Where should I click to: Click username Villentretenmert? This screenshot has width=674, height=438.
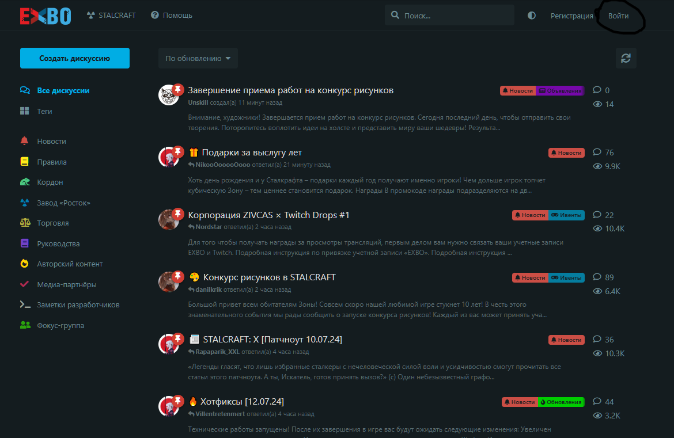[220, 414]
